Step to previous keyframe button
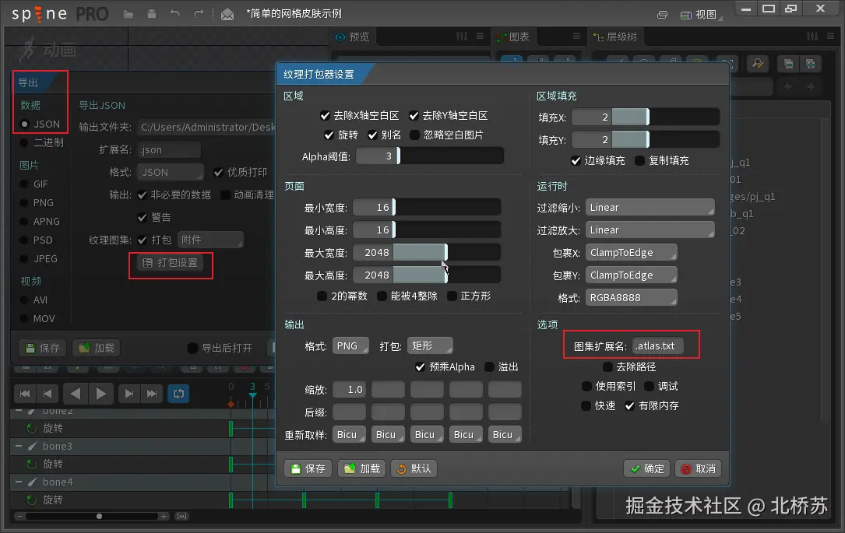The width and height of the screenshot is (845, 533). (48, 394)
